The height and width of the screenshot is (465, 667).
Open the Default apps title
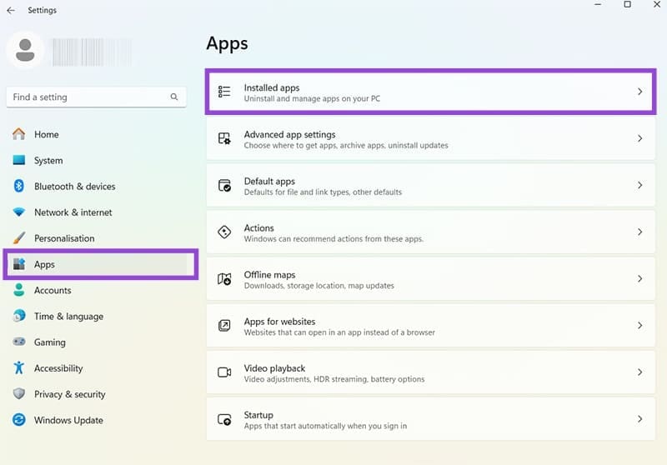pyautogui.click(x=269, y=181)
